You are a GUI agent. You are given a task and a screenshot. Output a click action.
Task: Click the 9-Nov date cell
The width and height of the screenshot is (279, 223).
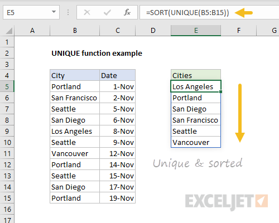coord(118,142)
